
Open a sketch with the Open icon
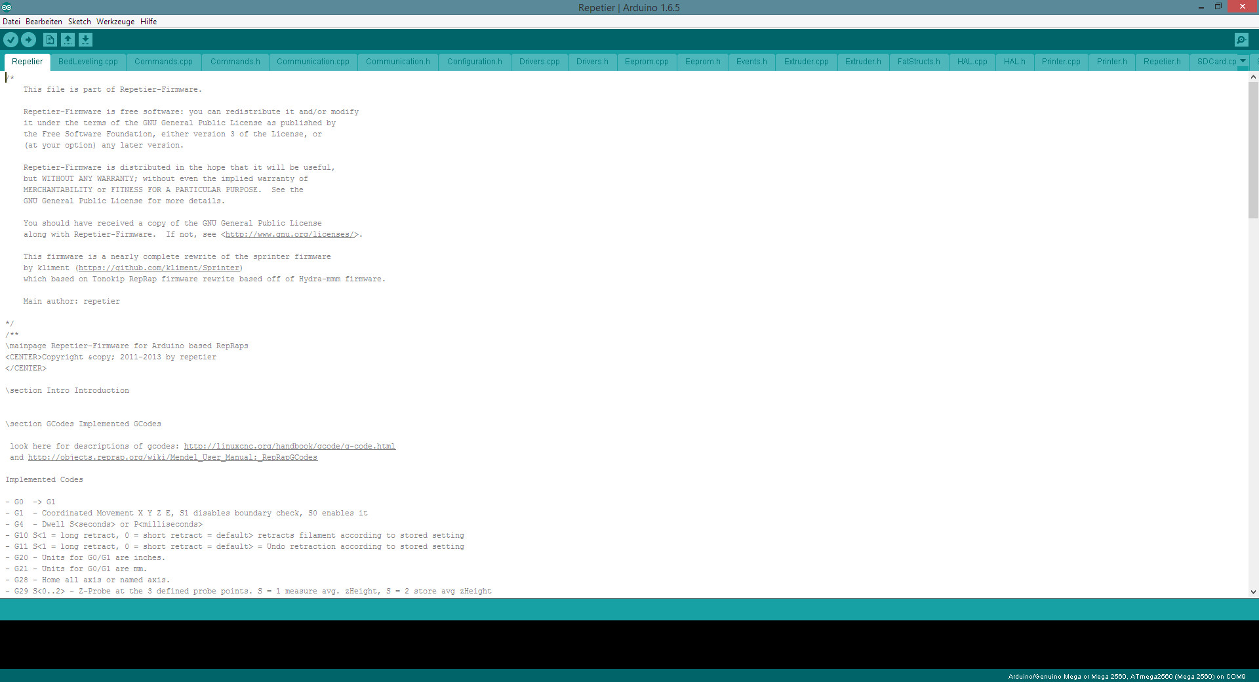pos(68,40)
